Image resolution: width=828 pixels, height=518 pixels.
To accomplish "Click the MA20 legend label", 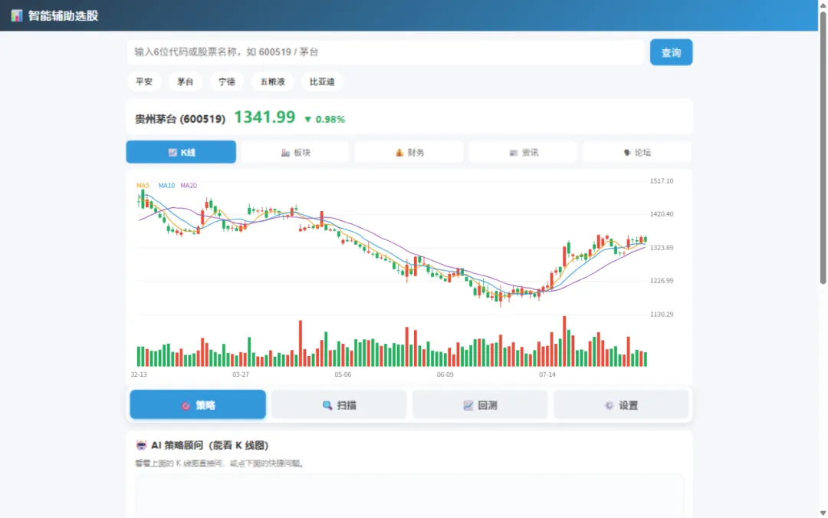I will [189, 186].
